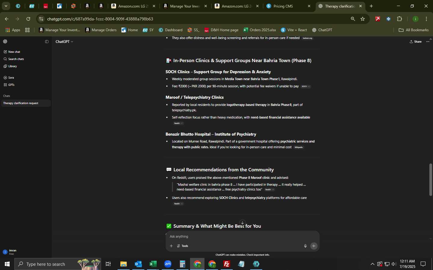The width and height of the screenshot is (433, 270).
Task: Share this conversation
Action: (416, 42)
